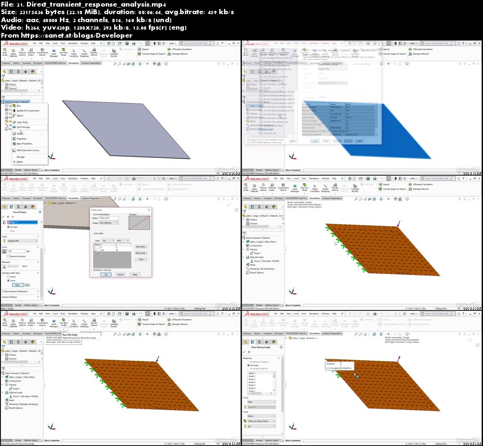Click Include Image for Report in context-menu frame
483x446 pixels.
pyautogui.click(x=151, y=54)
